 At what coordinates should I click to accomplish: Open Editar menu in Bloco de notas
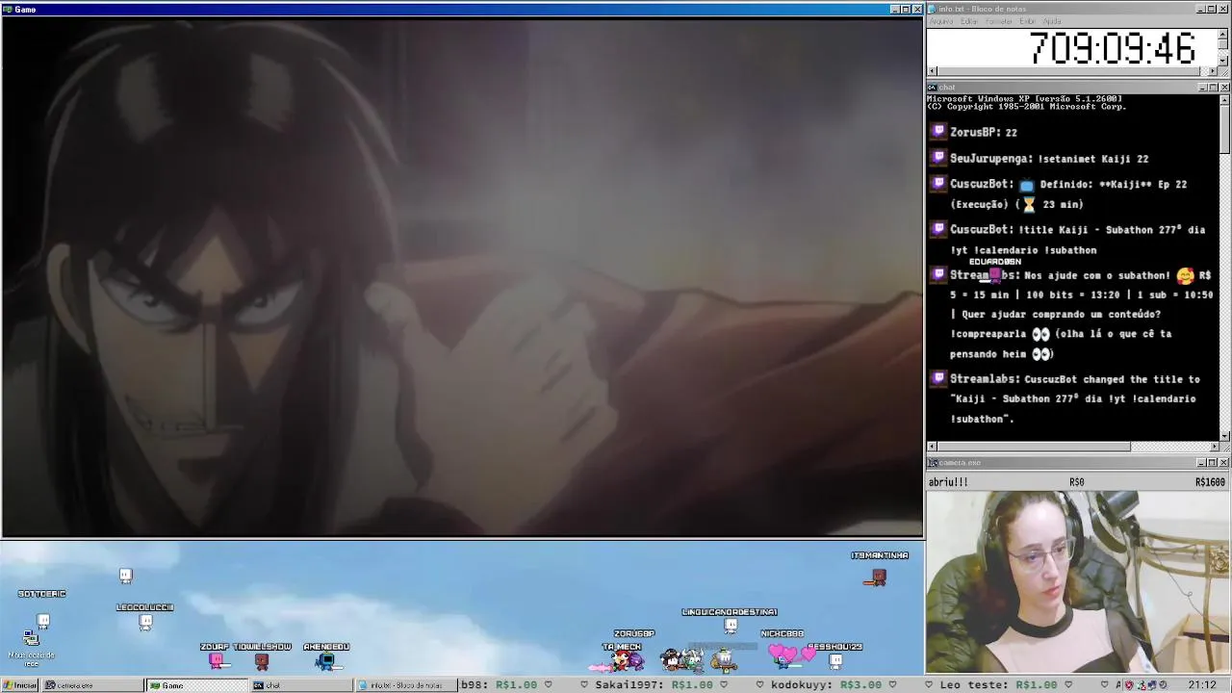click(968, 21)
